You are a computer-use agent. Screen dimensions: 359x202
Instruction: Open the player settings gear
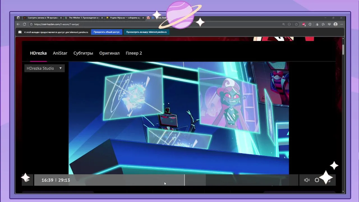pos(317,180)
